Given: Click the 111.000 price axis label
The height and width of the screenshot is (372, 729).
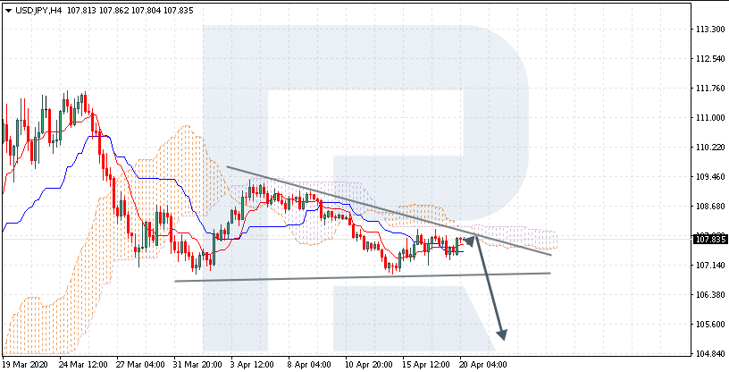Looking at the screenshot, I should (708, 118).
